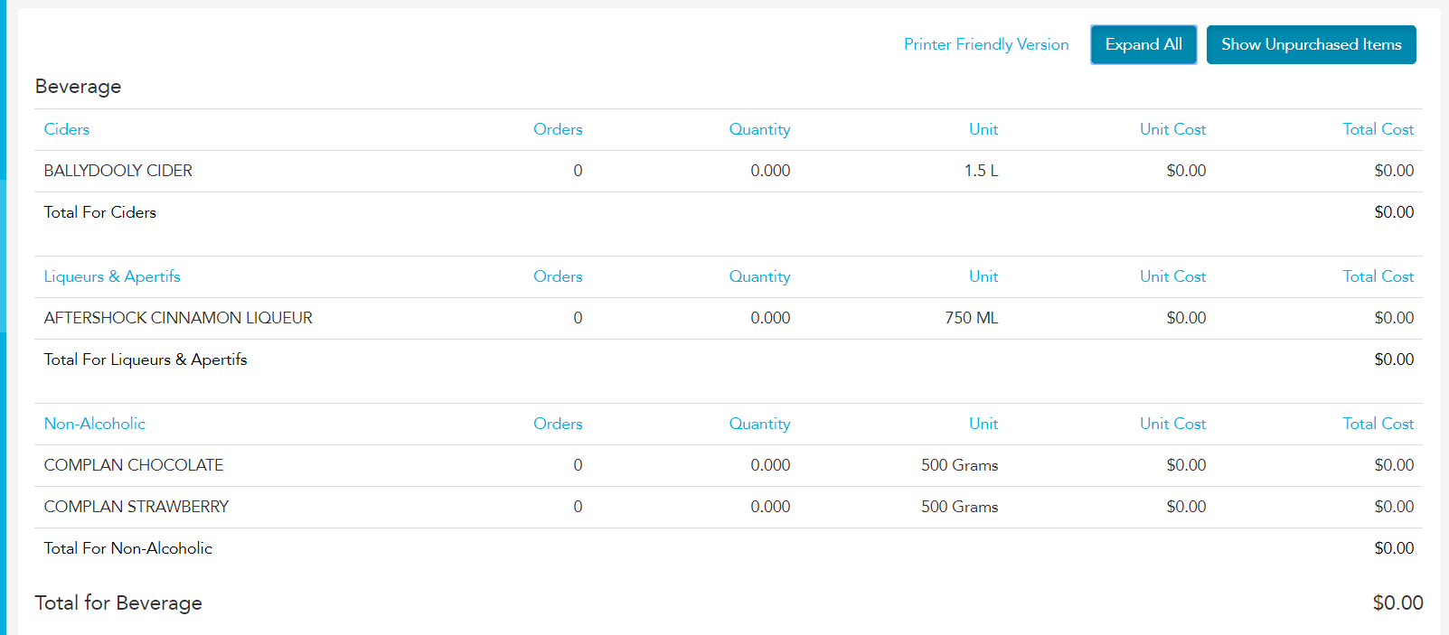Sort Ciders table by Quantity header
The height and width of the screenshot is (635, 1449).
click(759, 129)
